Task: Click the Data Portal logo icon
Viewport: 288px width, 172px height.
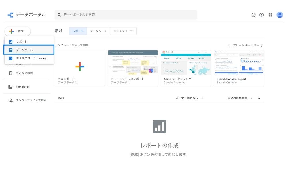Action: coord(10,15)
